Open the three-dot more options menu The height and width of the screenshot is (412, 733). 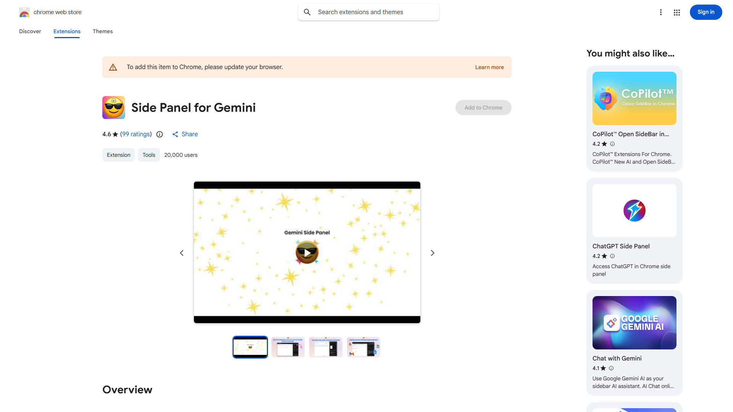pyautogui.click(x=661, y=13)
